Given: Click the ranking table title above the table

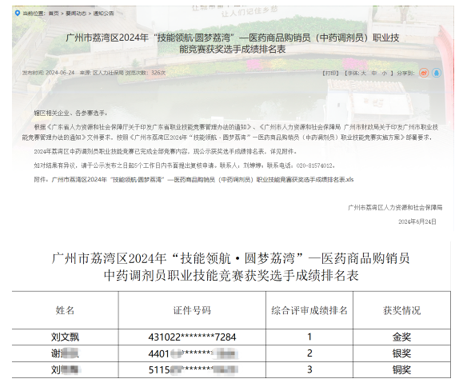Looking at the screenshot, I should (x=231, y=267).
